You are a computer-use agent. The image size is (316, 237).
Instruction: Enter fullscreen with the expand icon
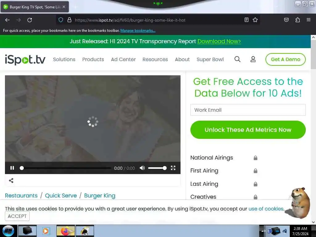(x=173, y=168)
